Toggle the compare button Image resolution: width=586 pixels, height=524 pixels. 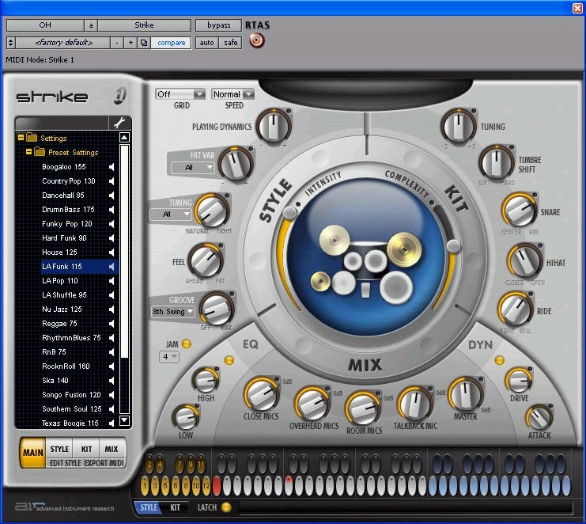pyautogui.click(x=171, y=43)
